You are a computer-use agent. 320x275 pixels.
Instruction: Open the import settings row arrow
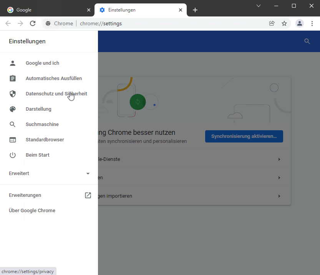click(279, 196)
